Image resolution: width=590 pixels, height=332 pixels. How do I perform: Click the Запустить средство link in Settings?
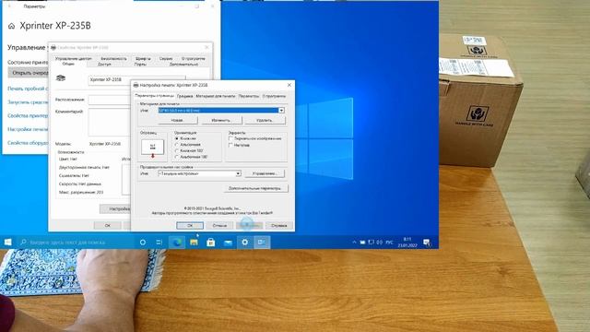pyautogui.click(x=29, y=102)
